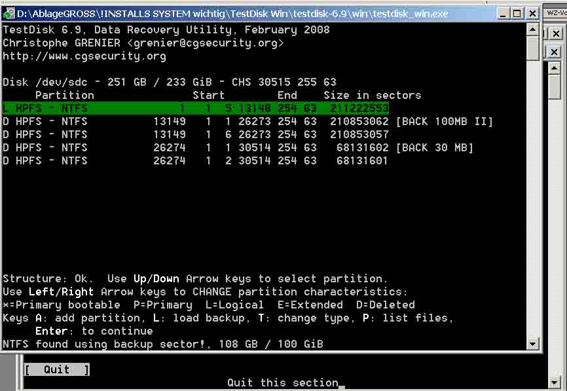This screenshot has width=567, height=391.
Task: Click the 'L: load backup' key hint
Action: (x=199, y=318)
